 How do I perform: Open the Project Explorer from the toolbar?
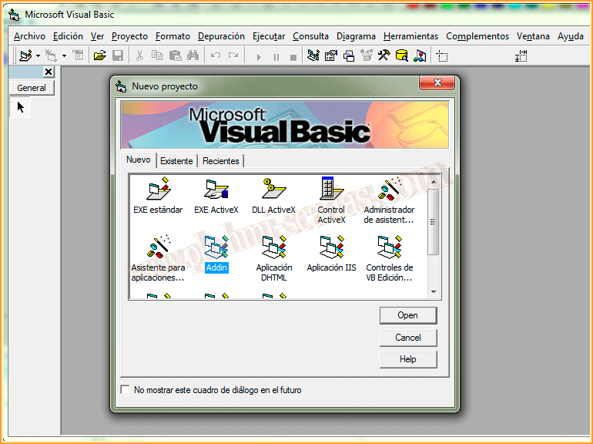(313, 56)
